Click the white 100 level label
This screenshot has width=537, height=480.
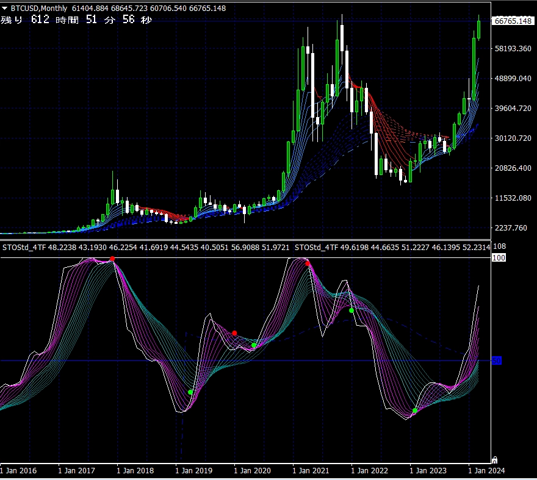click(x=499, y=258)
